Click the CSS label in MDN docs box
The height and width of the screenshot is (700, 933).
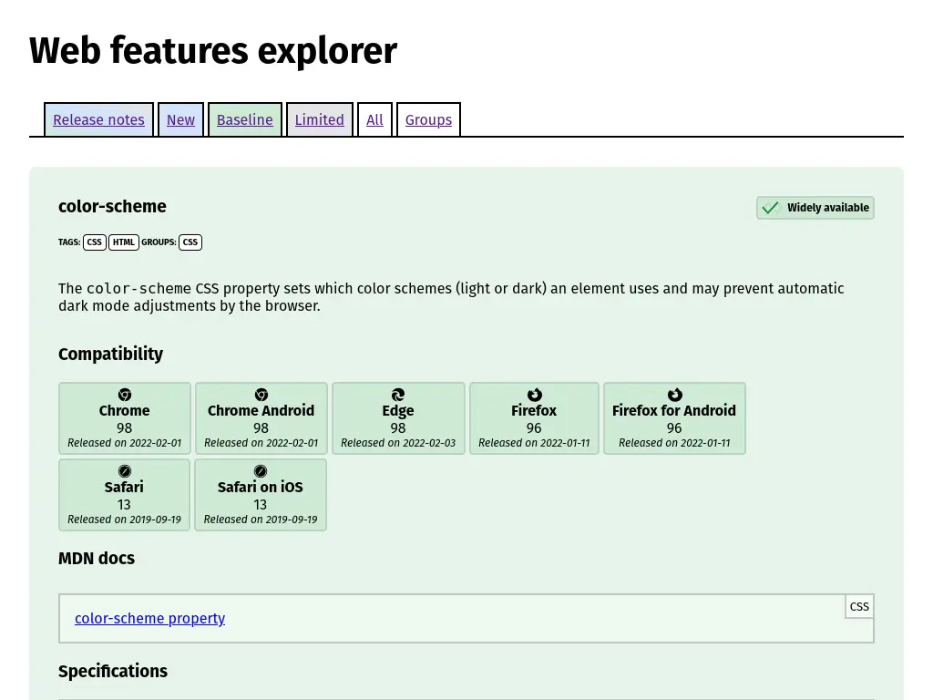click(859, 606)
